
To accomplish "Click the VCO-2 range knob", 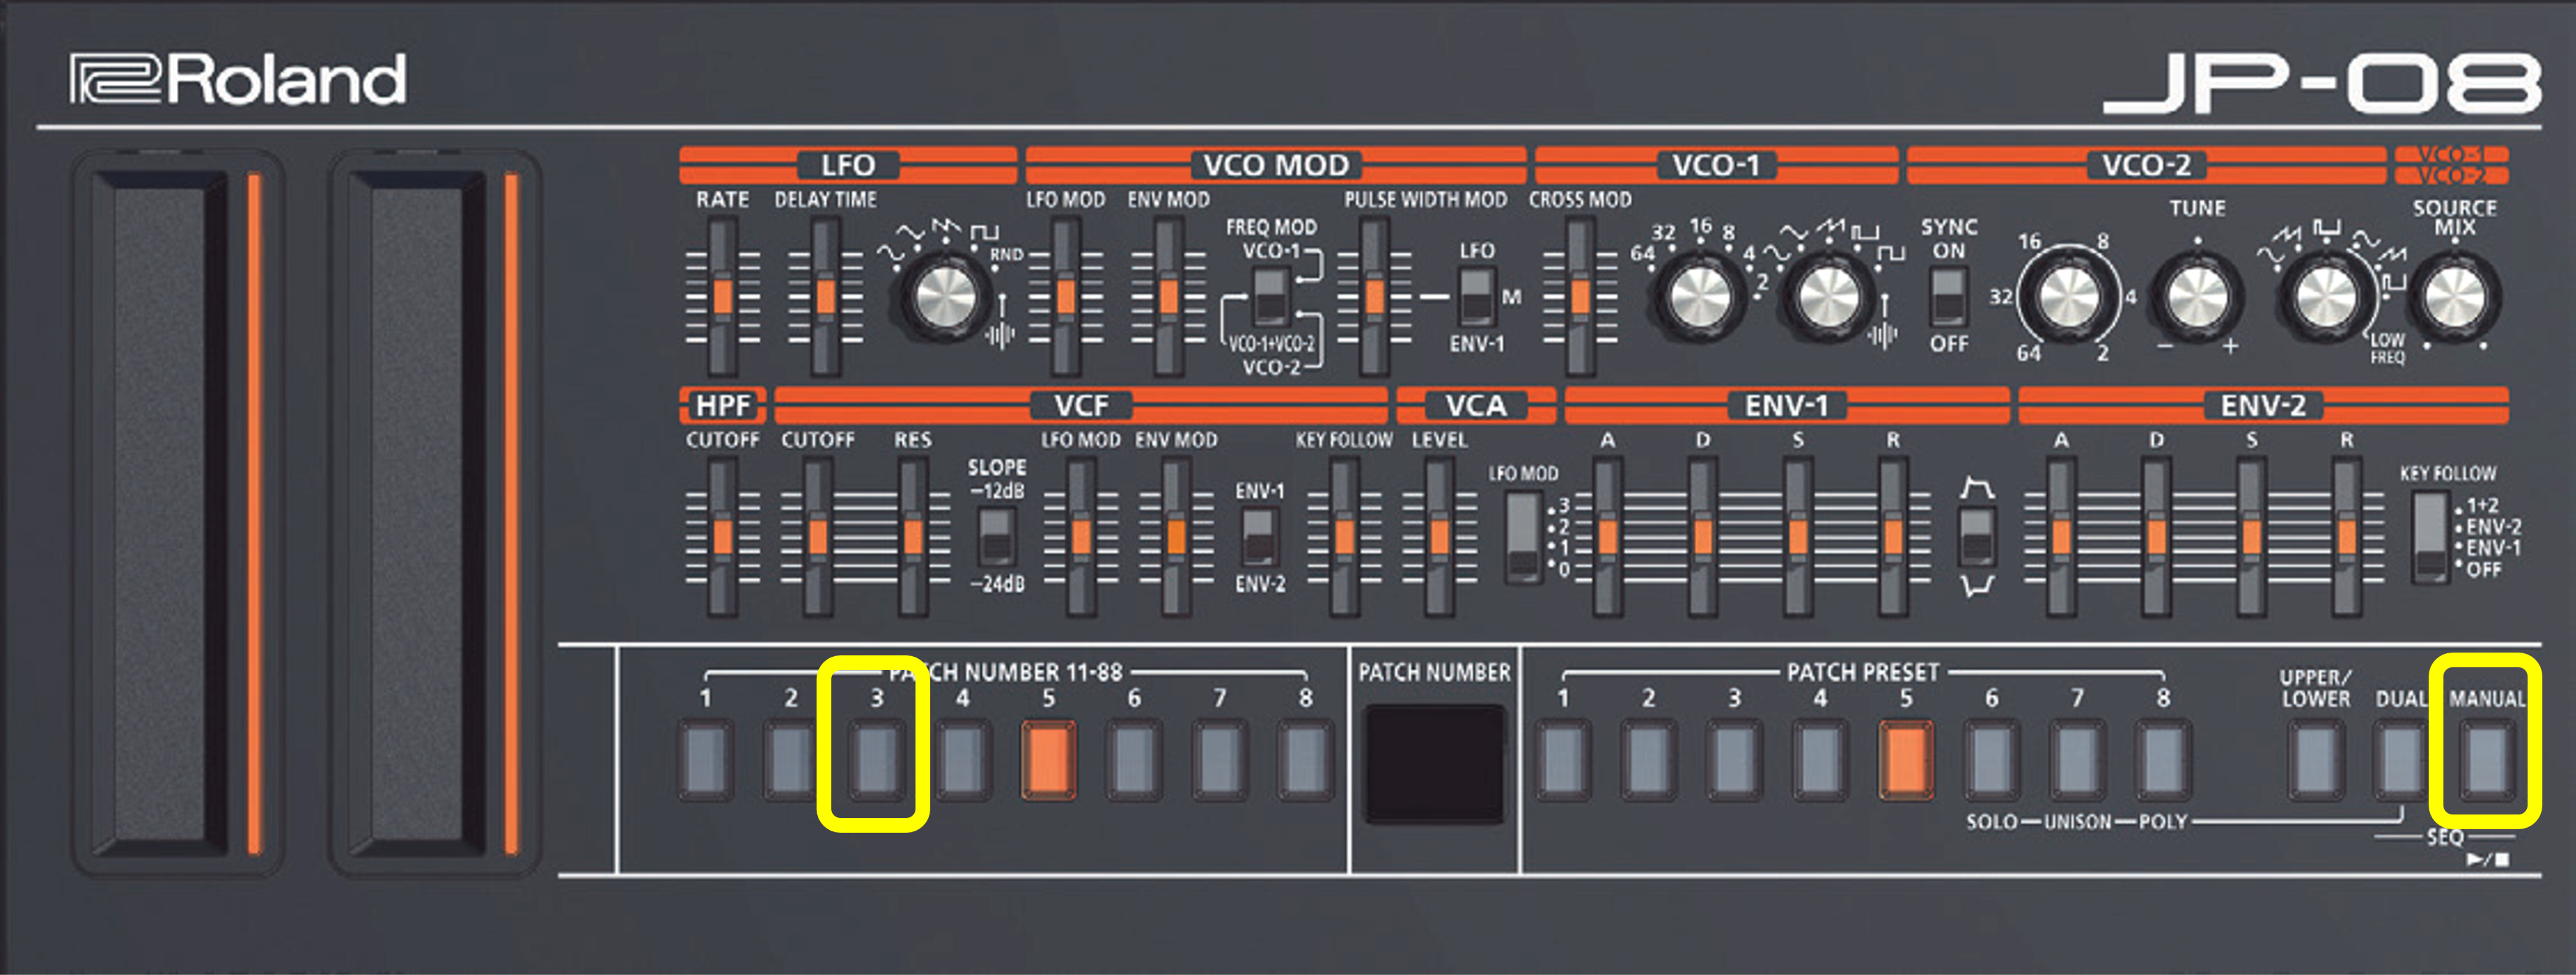I will tap(2068, 296).
